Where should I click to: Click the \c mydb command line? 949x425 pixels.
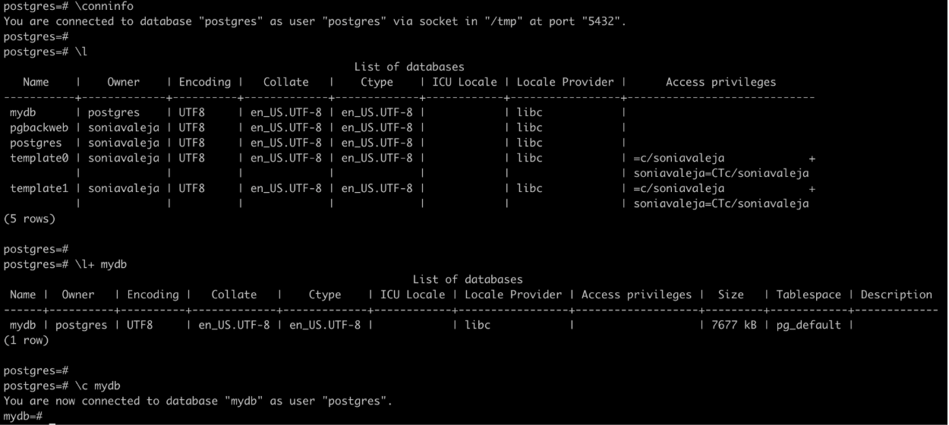pos(61,386)
